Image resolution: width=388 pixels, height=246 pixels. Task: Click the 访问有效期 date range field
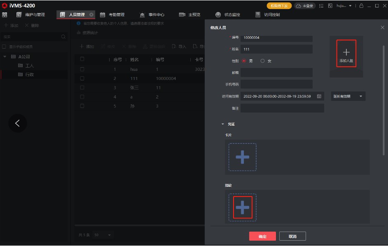pos(282,96)
